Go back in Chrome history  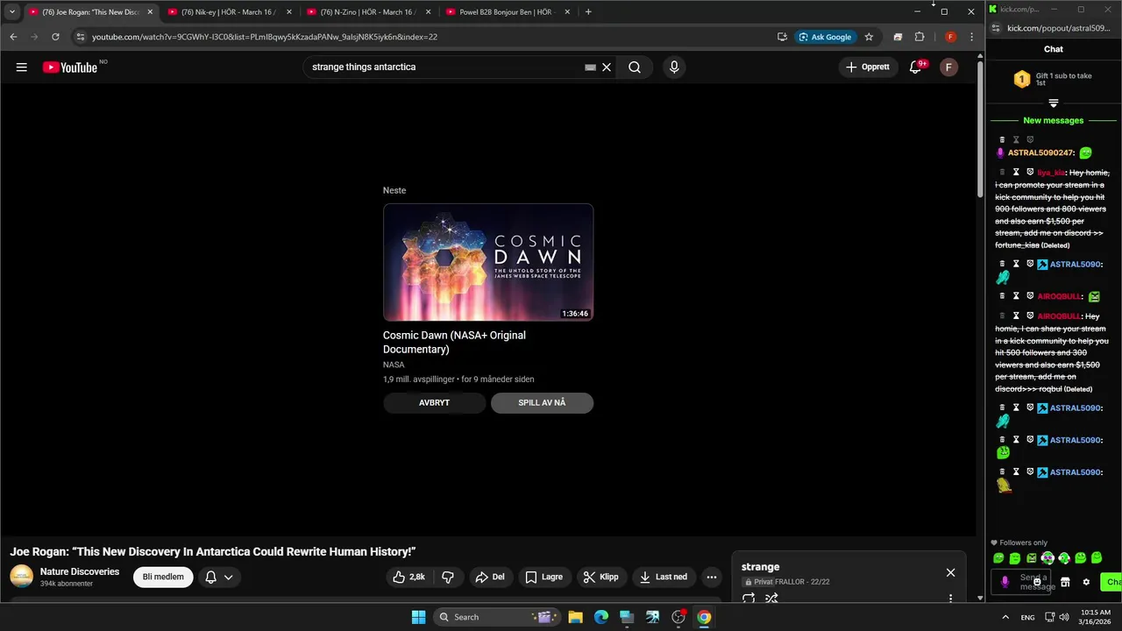(13, 37)
